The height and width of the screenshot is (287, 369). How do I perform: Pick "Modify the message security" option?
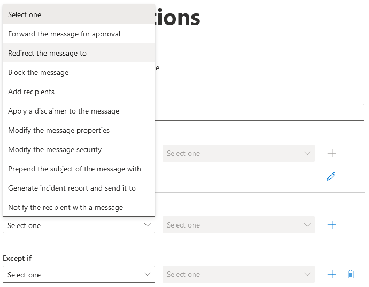55,149
